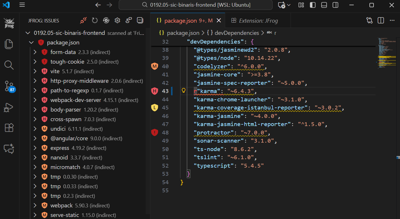Image resolution: width=400 pixels, height=219 pixels.
Task: Refresh the JFrog issues scan
Action: click(x=95, y=20)
